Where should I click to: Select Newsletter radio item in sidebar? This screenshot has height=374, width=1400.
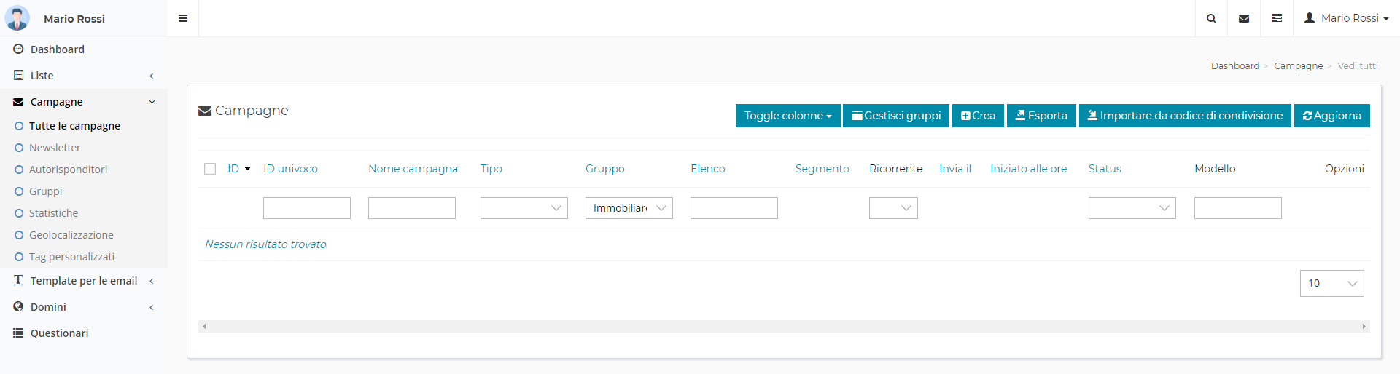[55, 148]
